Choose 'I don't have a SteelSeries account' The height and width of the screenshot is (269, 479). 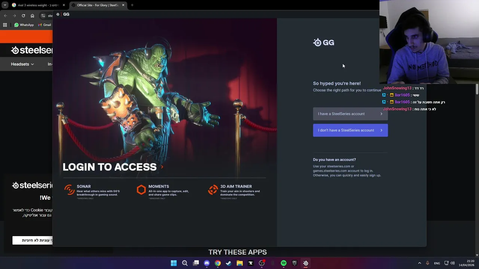click(350, 130)
